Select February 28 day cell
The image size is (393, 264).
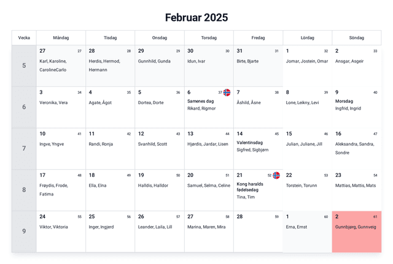point(258,232)
